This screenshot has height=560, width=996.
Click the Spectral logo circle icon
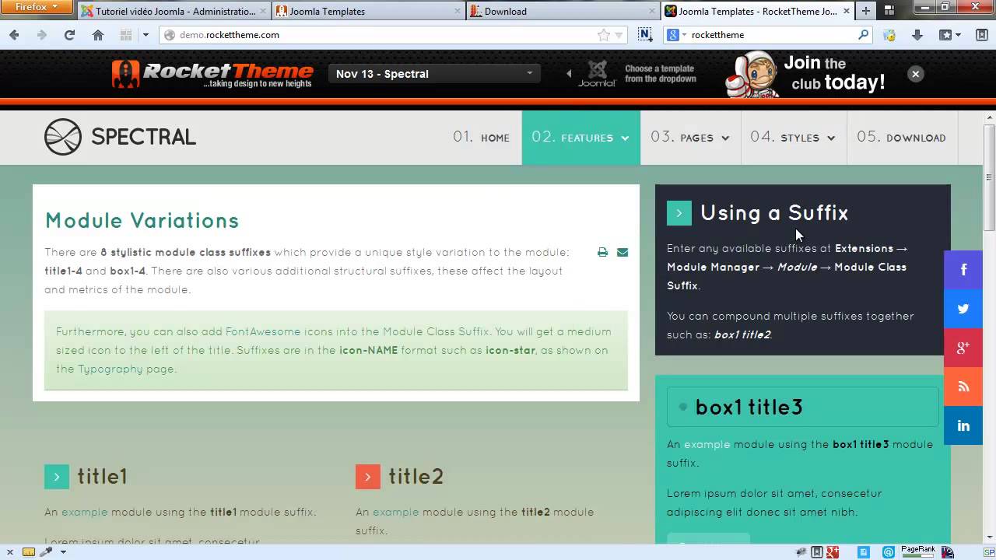click(x=63, y=137)
